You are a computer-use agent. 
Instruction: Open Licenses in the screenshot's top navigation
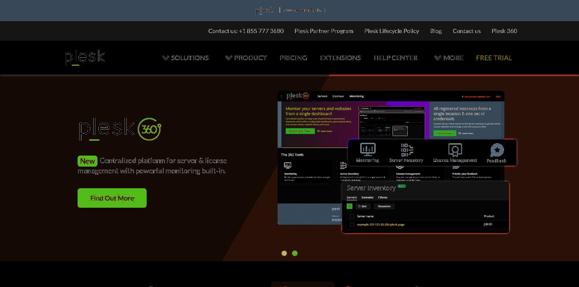[x=338, y=96]
